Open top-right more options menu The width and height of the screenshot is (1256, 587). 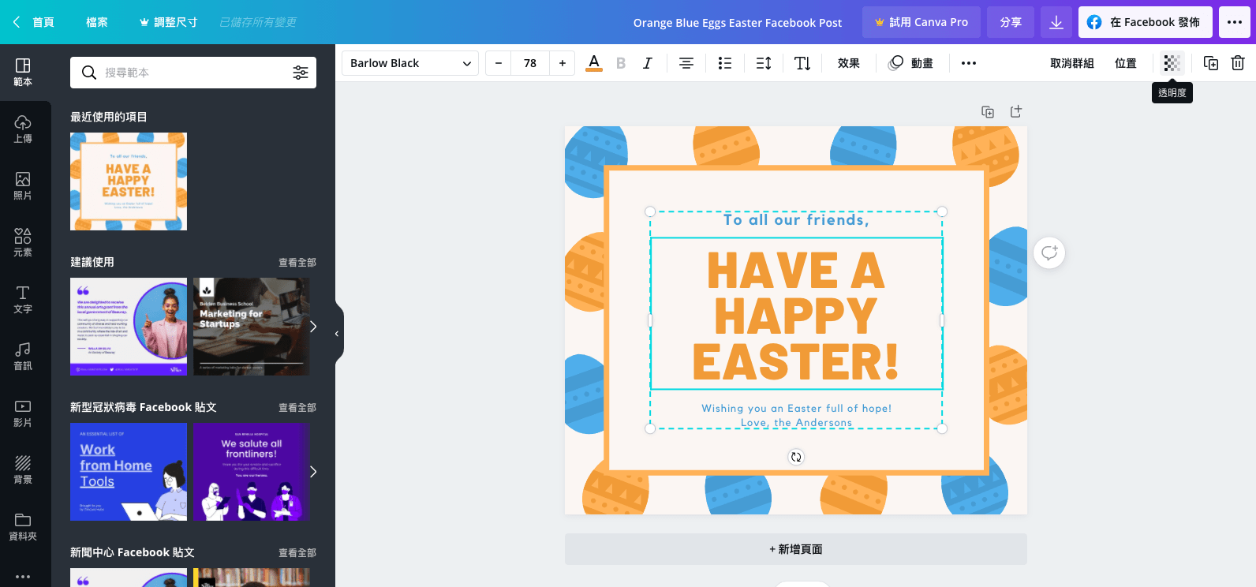click(x=1235, y=22)
